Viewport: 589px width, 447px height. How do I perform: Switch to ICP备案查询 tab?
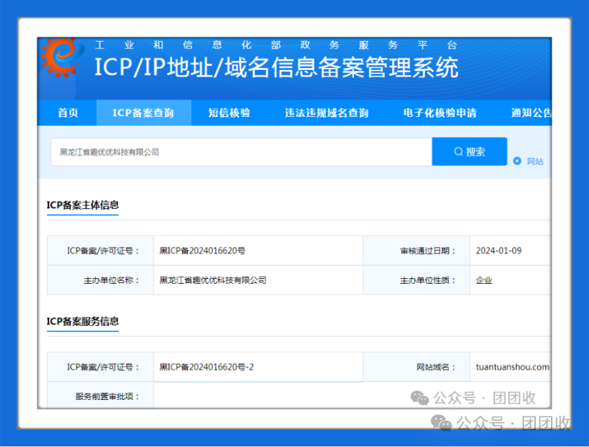144,113
